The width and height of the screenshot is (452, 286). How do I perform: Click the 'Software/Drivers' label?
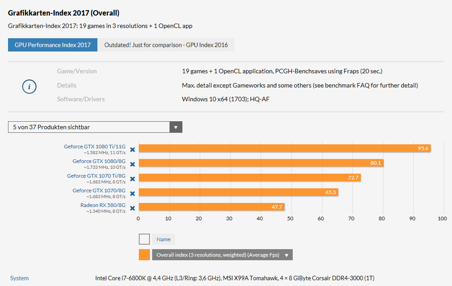point(81,99)
